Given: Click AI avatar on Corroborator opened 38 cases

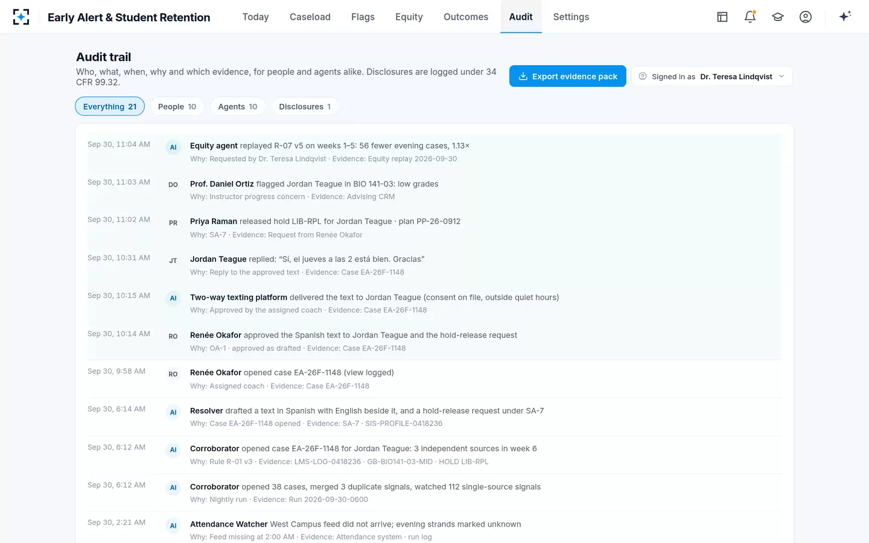Looking at the screenshot, I should [173, 487].
